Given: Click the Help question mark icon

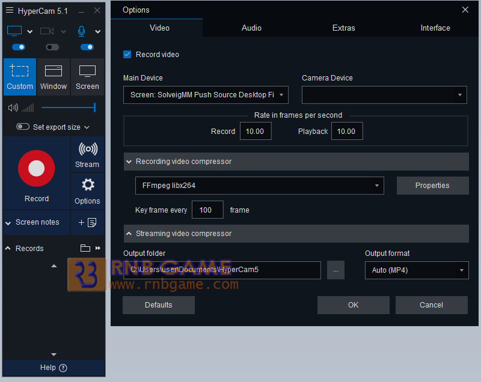Looking at the screenshot, I should (63, 368).
